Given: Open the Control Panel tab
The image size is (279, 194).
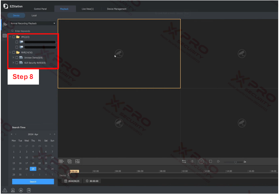Looking at the screenshot, I should point(40,9).
